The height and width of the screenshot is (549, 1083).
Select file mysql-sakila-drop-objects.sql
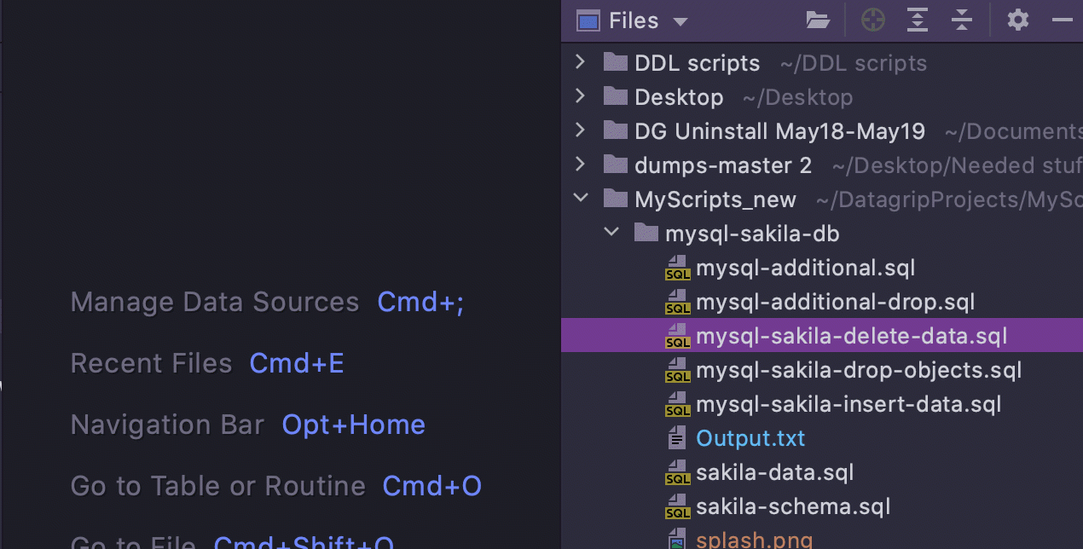pyautogui.click(x=822, y=369)
